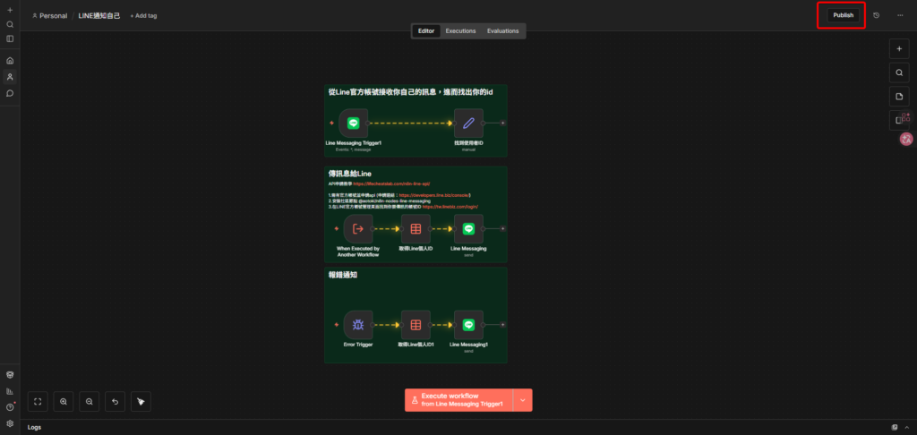
Task: Click Add tag next to workflow name
Action: (x=142, y=16)
